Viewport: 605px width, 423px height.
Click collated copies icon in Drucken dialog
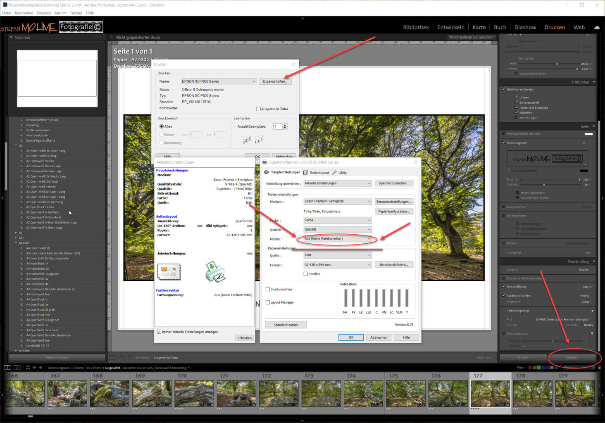(258, 140)
